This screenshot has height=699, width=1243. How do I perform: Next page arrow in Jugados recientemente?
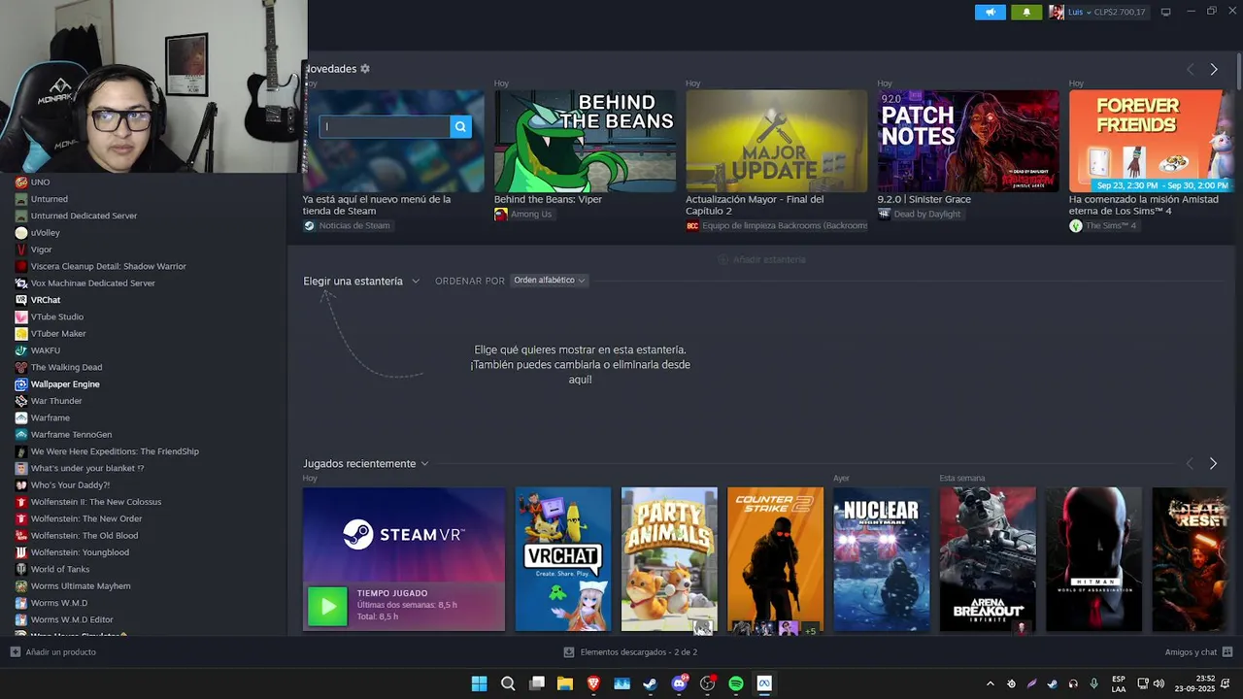tap(1213, 463)
